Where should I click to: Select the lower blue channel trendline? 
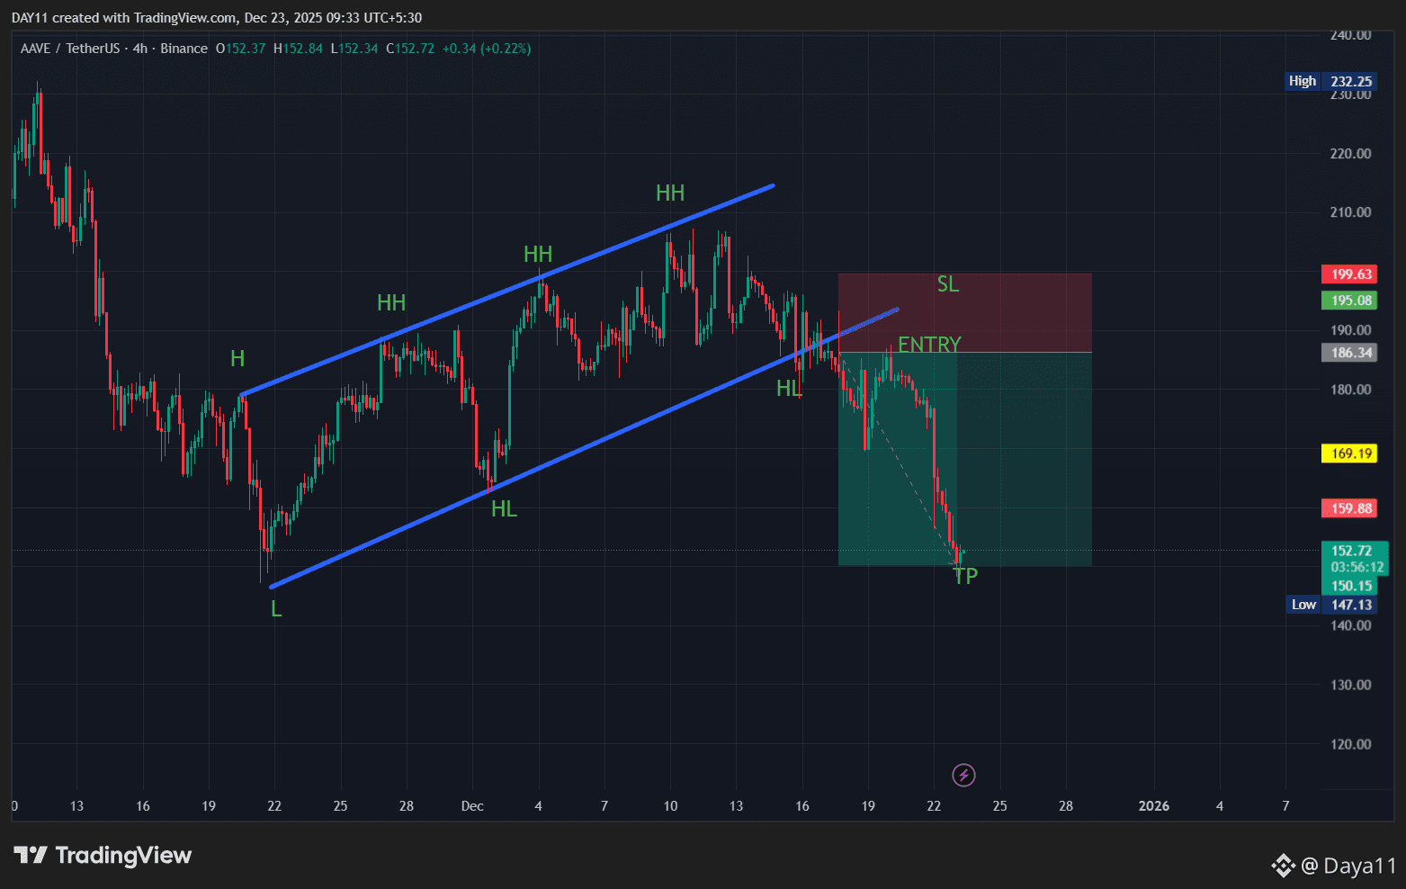(x=584, y=448)
